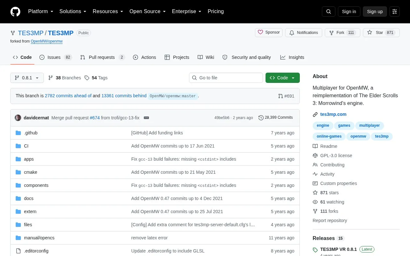Expand the Solutions menu
This screenshot has width=410, height=256.
coord(73,12)
